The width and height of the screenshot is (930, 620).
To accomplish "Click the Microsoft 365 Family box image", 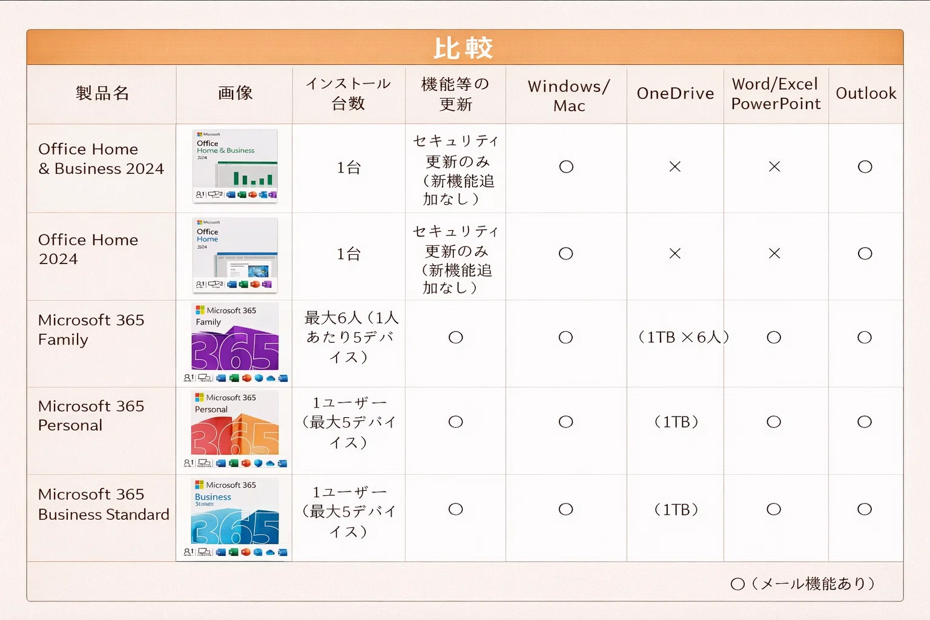I will pos(236,343).
